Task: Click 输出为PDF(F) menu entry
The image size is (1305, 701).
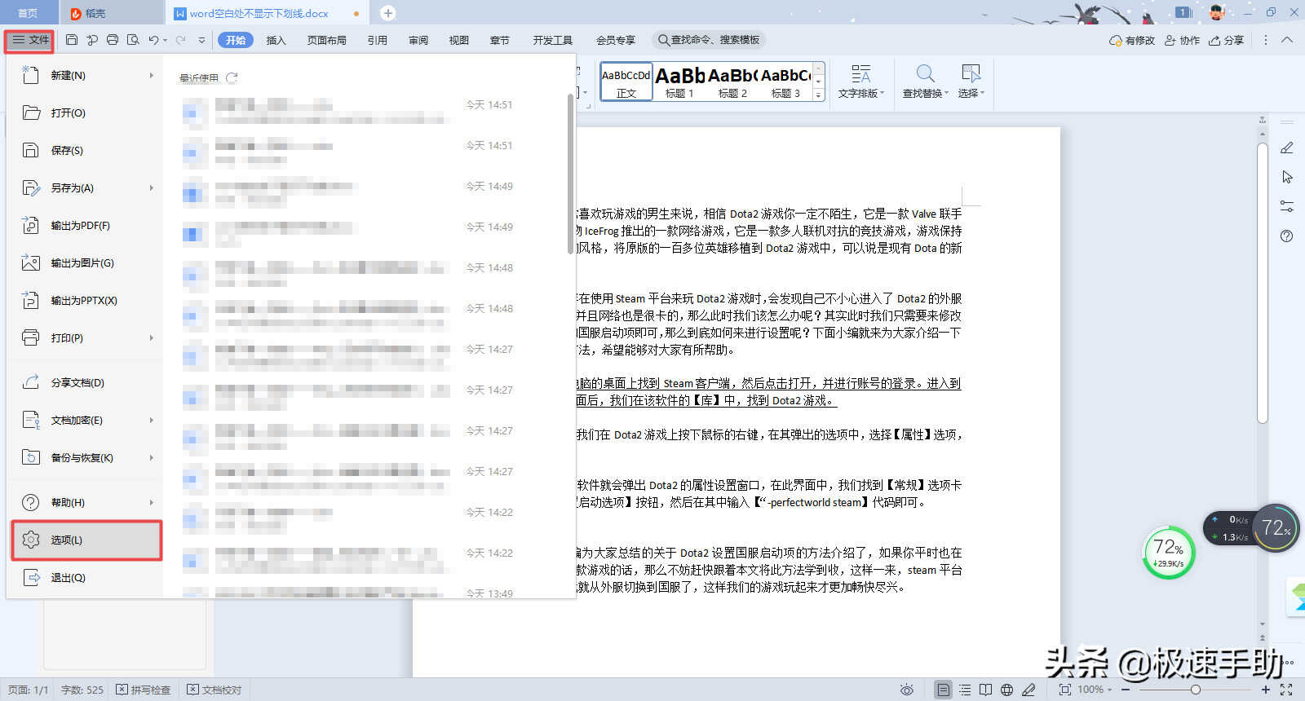Action: [x=86, y=225]
